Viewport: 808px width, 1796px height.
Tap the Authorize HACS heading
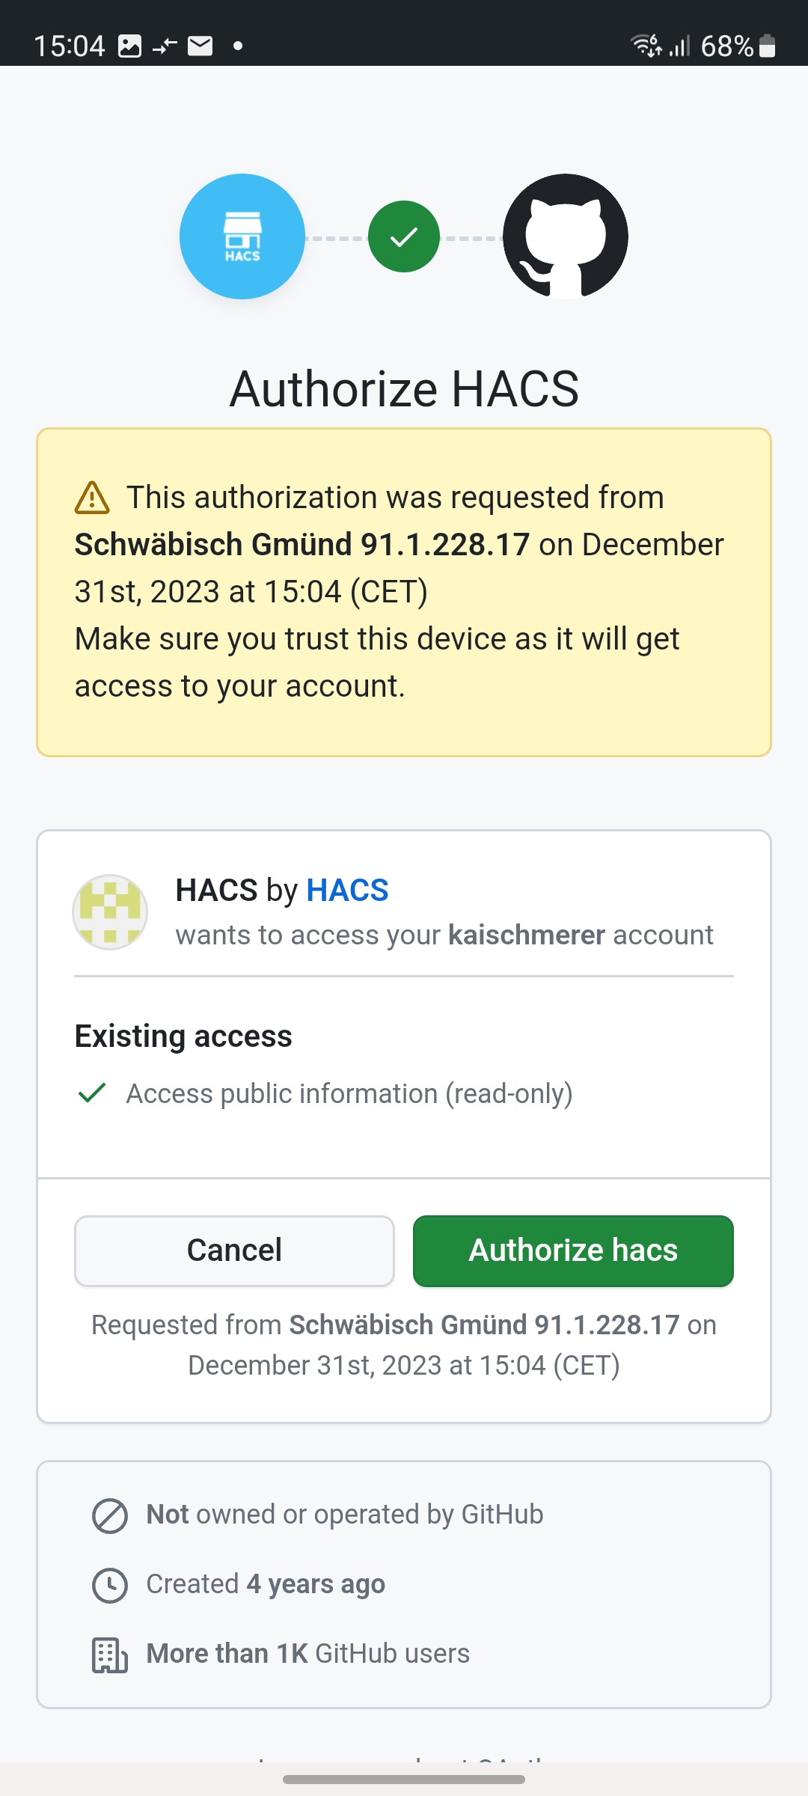[x=404, y=389]
